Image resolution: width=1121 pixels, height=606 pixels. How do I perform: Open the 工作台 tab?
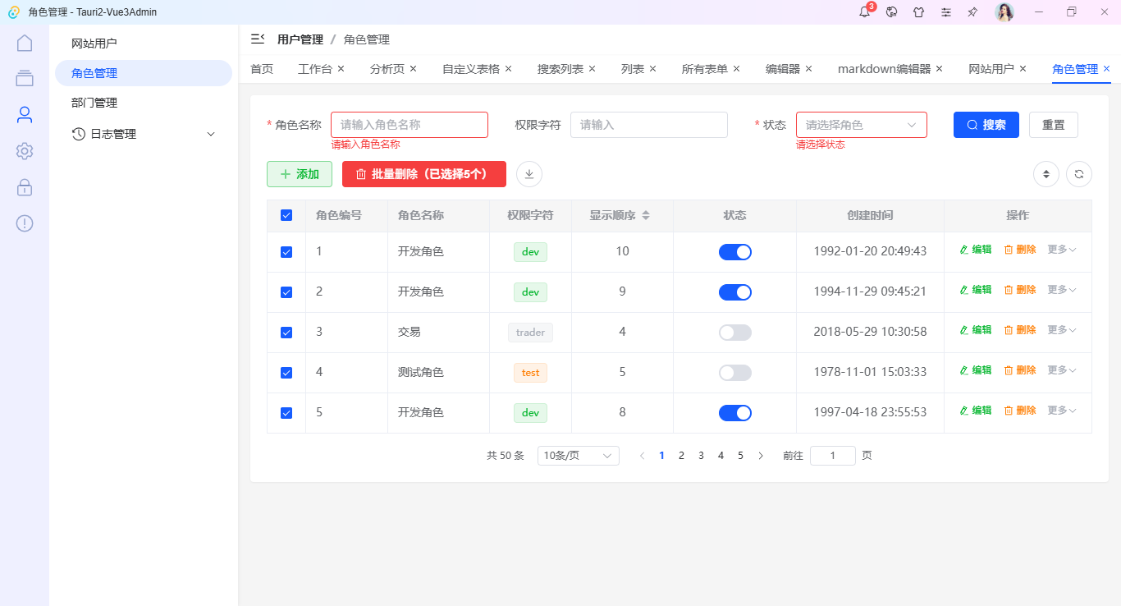click(315, 69)
